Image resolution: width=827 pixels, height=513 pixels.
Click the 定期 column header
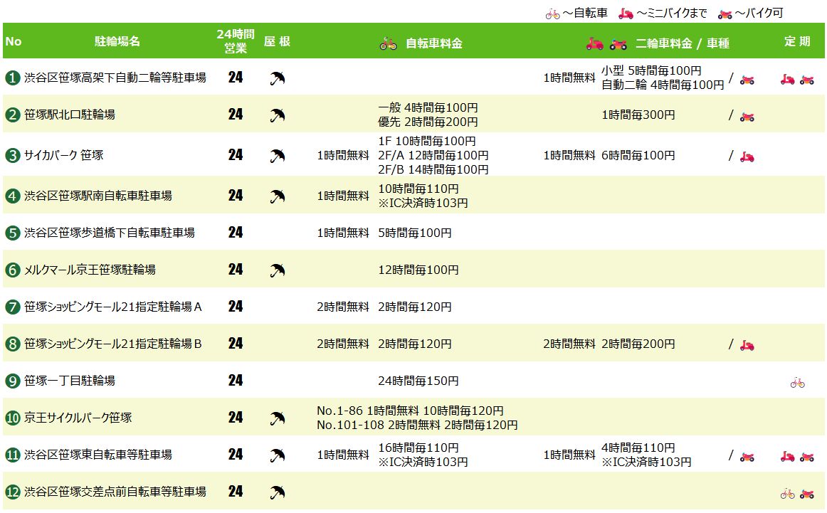click(797, 41)
